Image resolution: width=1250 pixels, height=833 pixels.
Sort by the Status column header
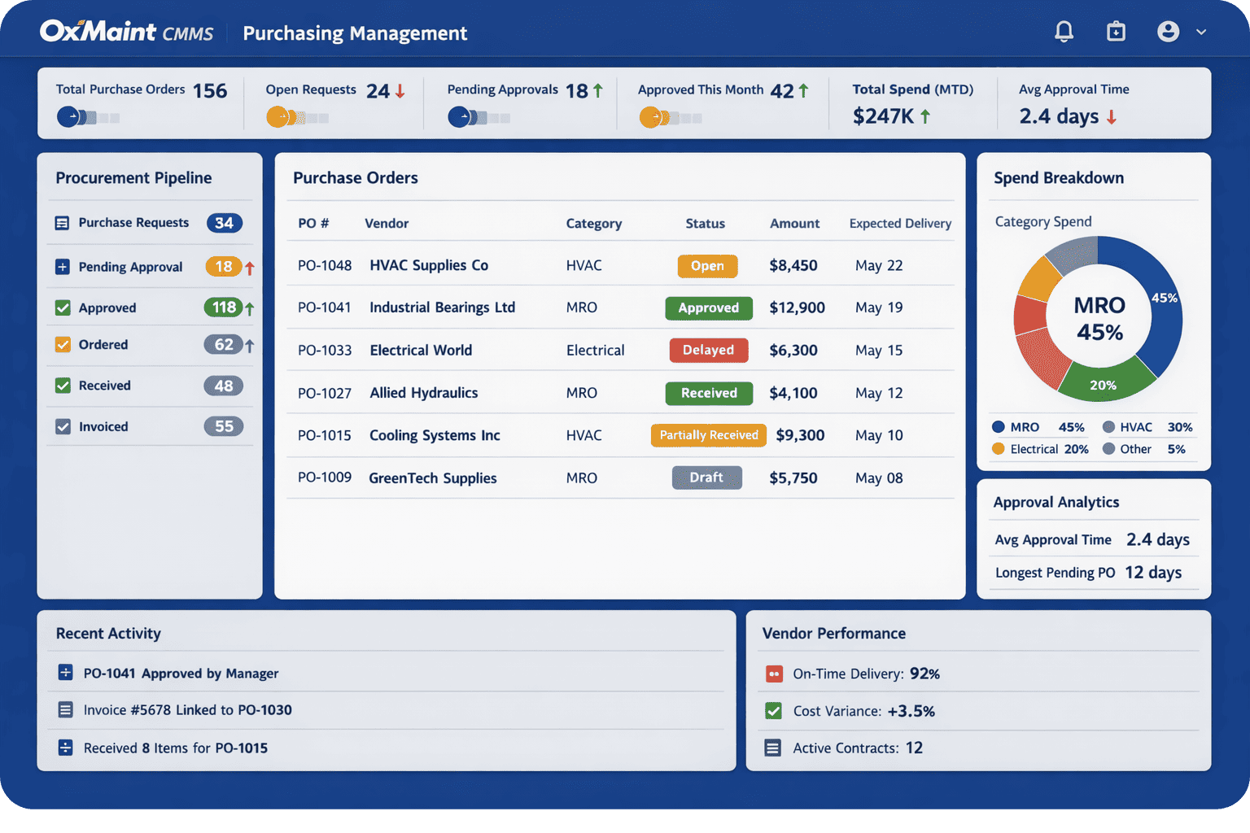706,224
